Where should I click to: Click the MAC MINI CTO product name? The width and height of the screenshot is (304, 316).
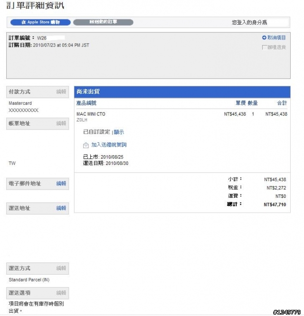pos(91,114)
